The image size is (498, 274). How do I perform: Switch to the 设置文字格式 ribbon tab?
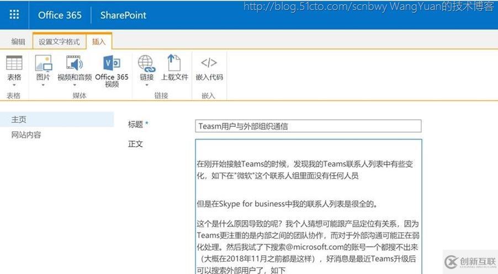(x=59, y=41)
